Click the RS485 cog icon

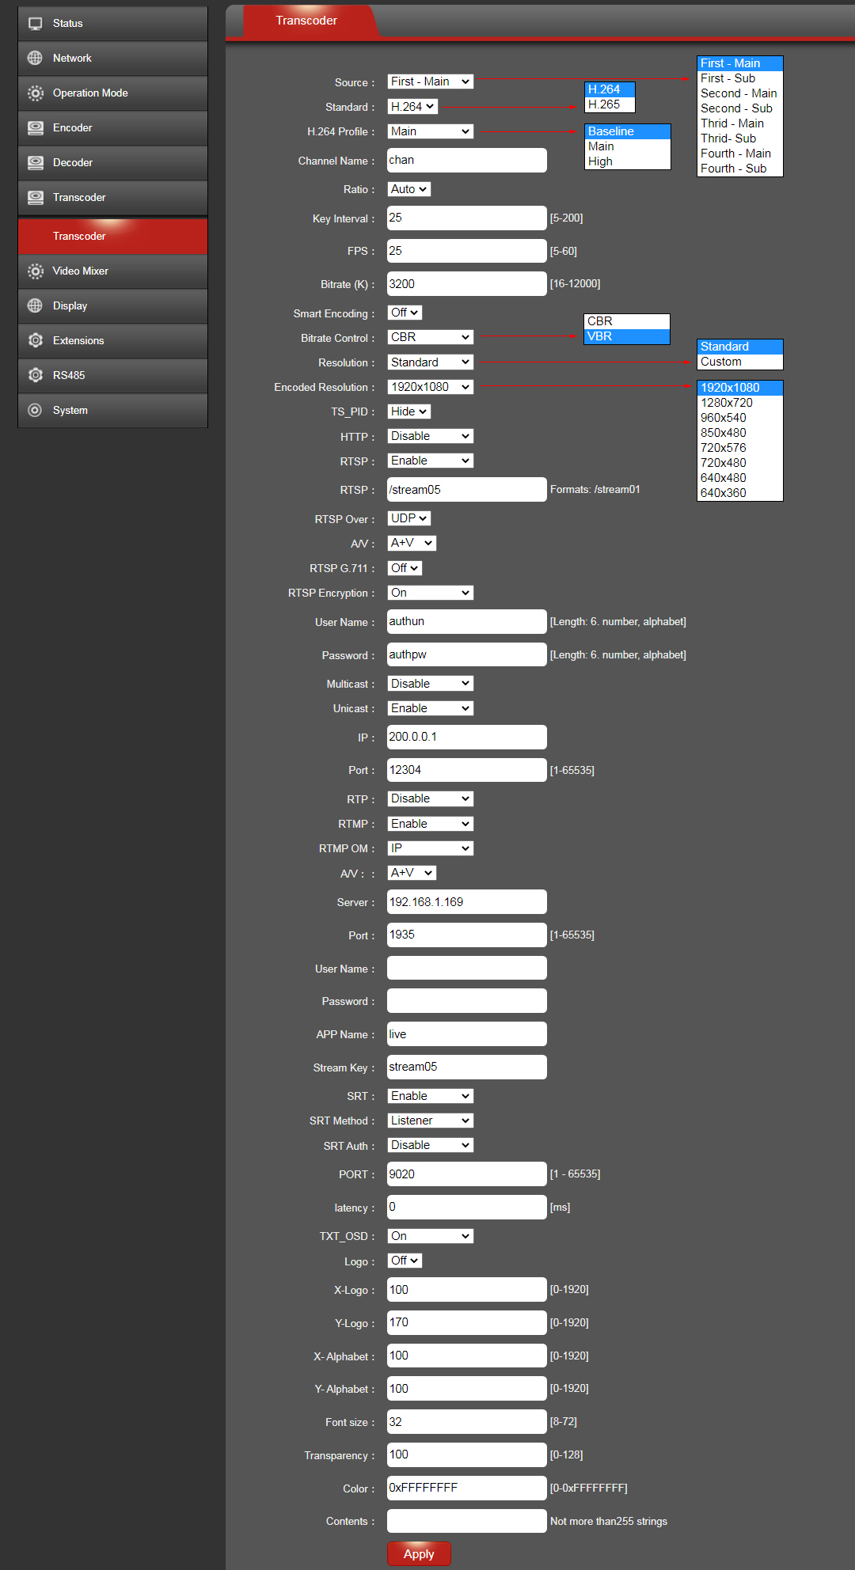[x=35, y=376]
